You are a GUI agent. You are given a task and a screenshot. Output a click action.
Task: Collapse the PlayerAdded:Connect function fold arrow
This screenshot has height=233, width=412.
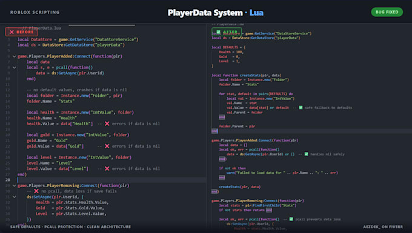(14, 56)
